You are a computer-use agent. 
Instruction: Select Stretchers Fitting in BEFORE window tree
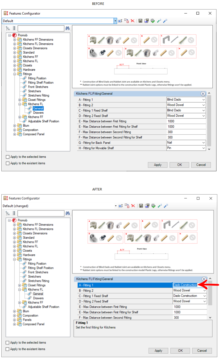tap(39, 96)
